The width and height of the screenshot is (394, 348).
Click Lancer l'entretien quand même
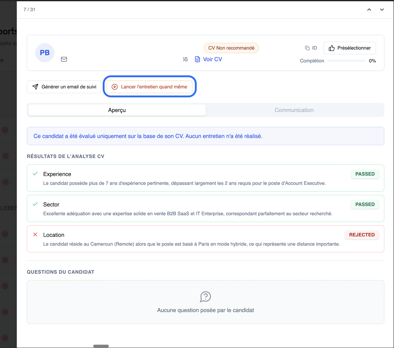(x=150, y=87)
